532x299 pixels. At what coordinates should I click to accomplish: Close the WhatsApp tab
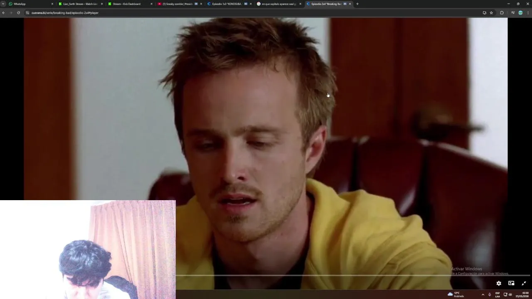pos(52,4)
